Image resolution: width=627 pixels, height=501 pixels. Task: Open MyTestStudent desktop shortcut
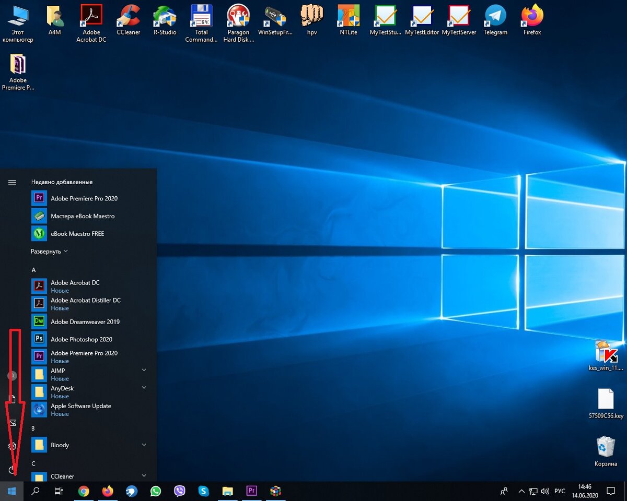tap(386, 21)
